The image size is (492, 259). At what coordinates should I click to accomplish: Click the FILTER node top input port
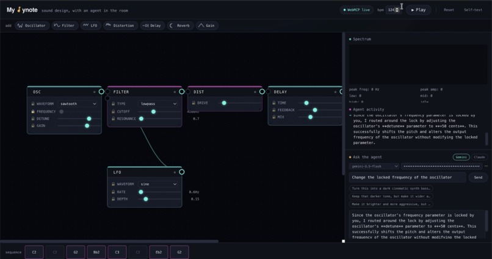[x=107, y=92]
